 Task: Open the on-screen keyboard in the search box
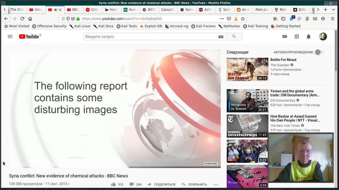coord(221,37)
